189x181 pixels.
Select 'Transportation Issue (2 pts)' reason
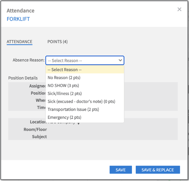85,110
